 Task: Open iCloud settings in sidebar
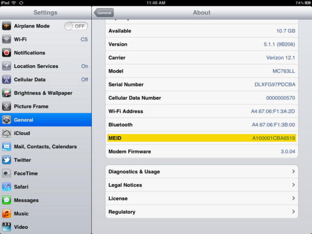[x=46, y=133]
